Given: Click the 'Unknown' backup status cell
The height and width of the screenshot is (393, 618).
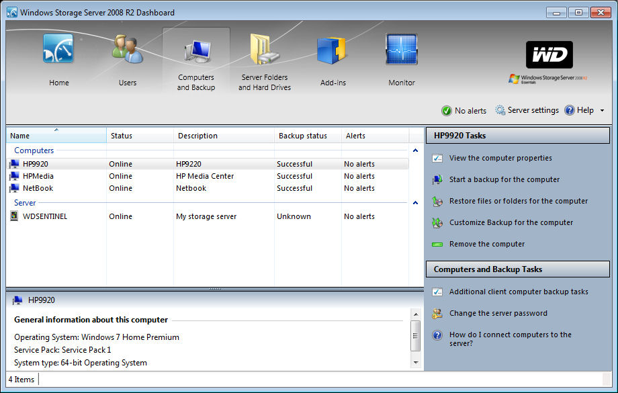Looking at the screenshot, I should [x=294, y=216].
